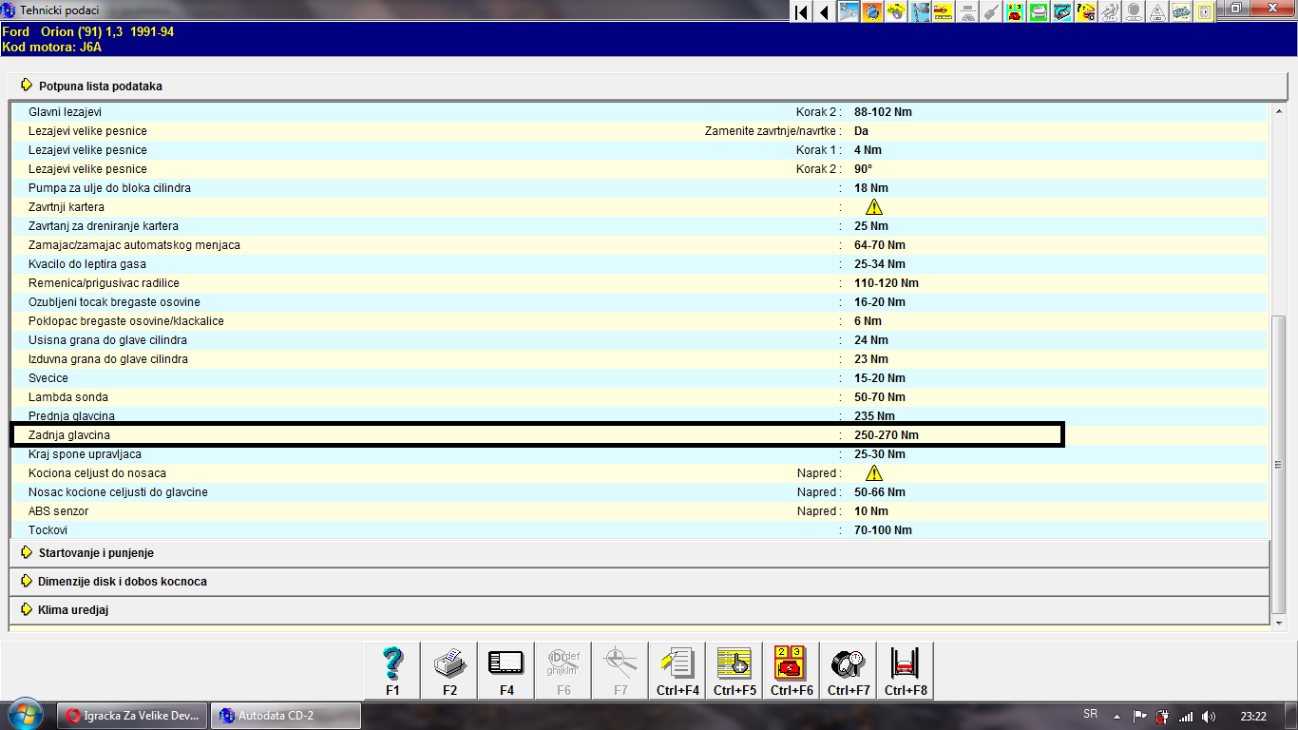Open the wrench technical data icon

coord(849,11)
